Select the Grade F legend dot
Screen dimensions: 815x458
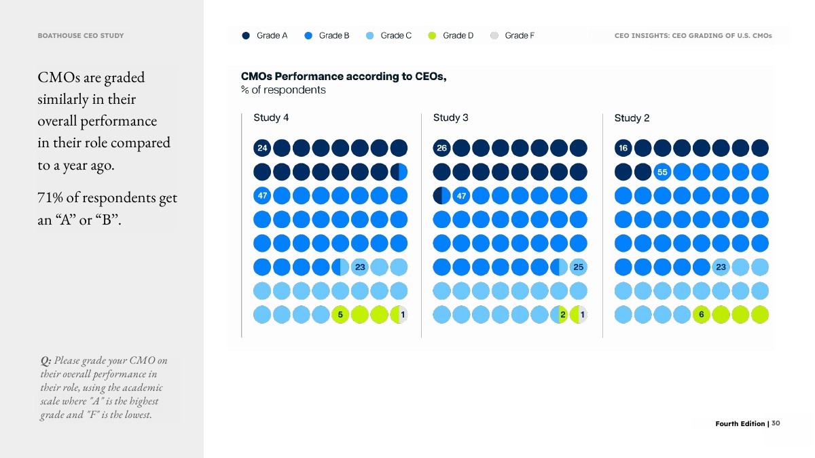(494, 36)
